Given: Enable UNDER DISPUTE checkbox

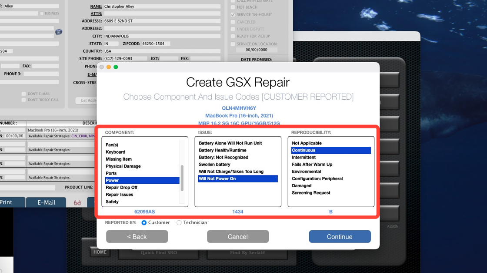Looking at the screenshot, I should [x=233, y=29].
